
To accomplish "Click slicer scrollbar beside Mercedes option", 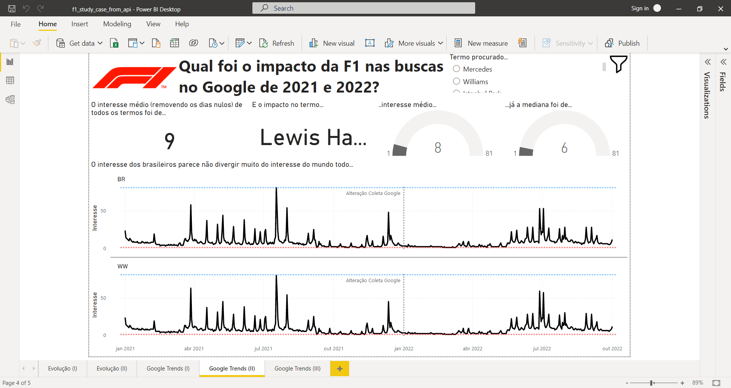I will (x=604, y=67).
